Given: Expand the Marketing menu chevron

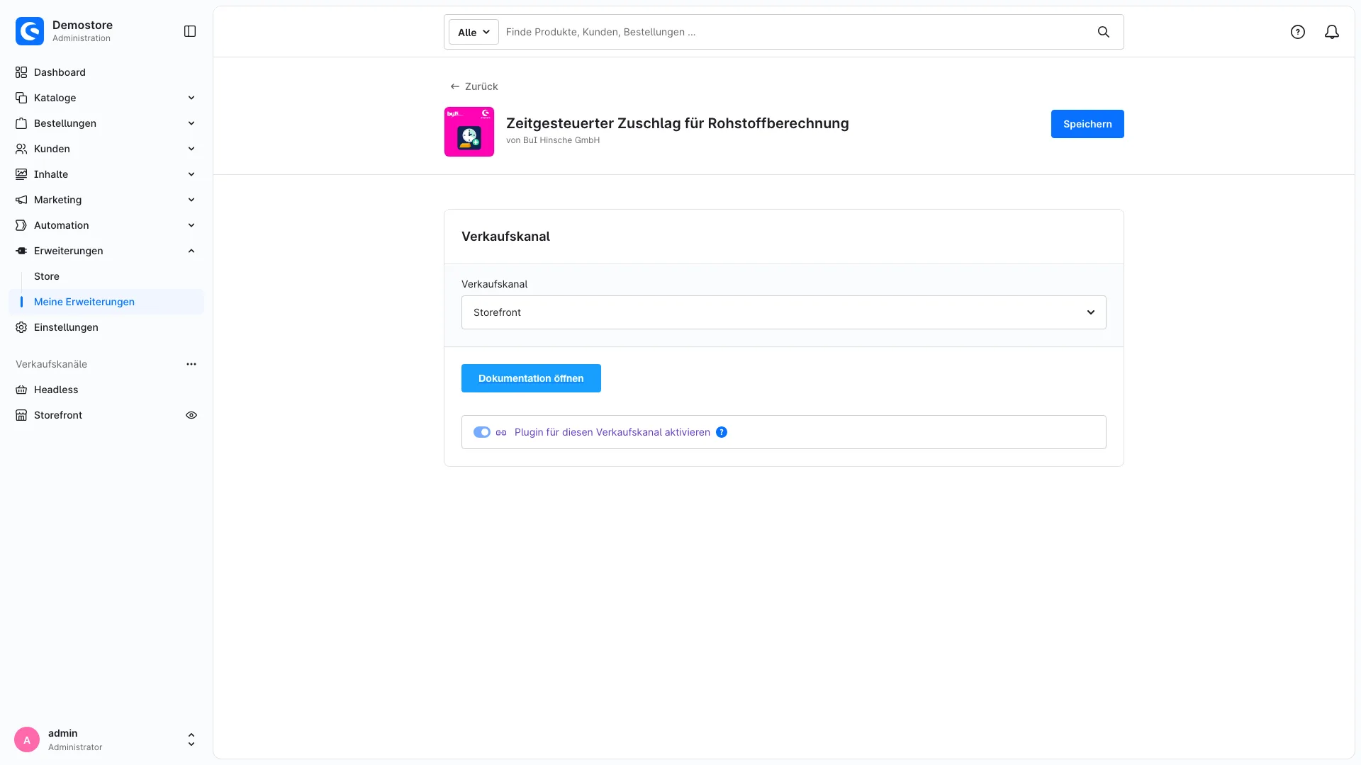Looking at the screenshot, I should [191, 200].
